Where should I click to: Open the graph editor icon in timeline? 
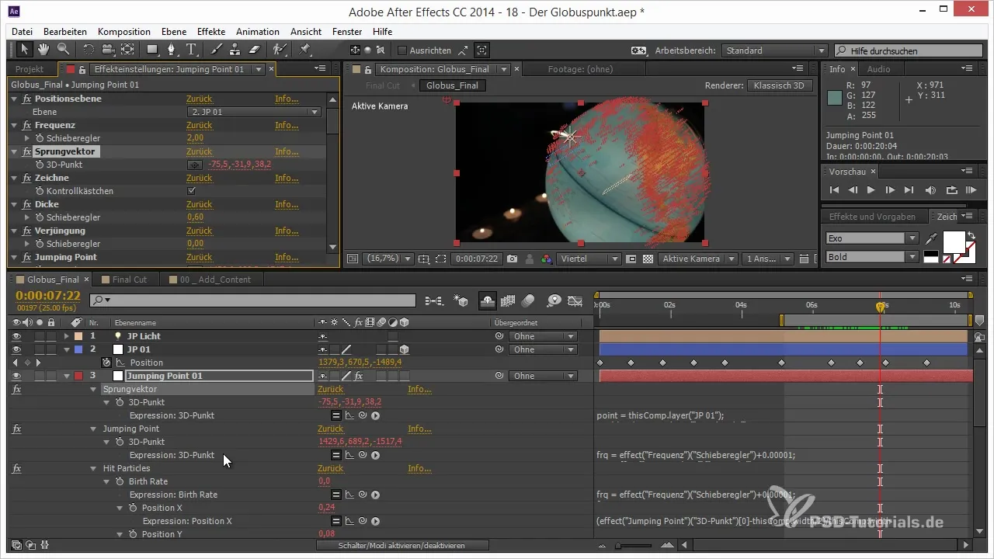(575, 300)
